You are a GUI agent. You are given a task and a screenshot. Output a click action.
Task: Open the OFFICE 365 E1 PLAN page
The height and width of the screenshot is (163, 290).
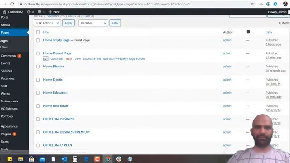(x=58, y=145)
